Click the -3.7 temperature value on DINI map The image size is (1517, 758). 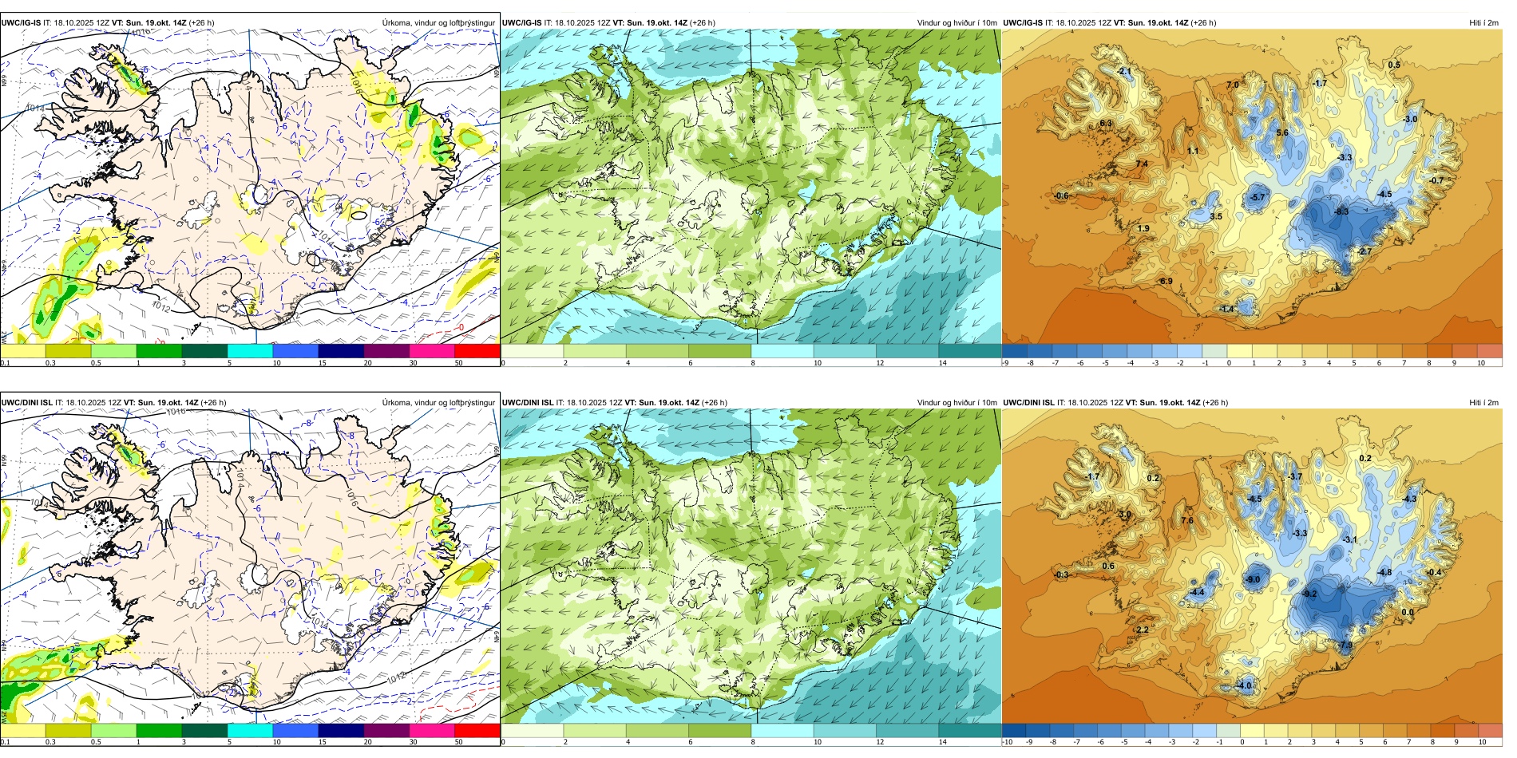coord(1294,476)
